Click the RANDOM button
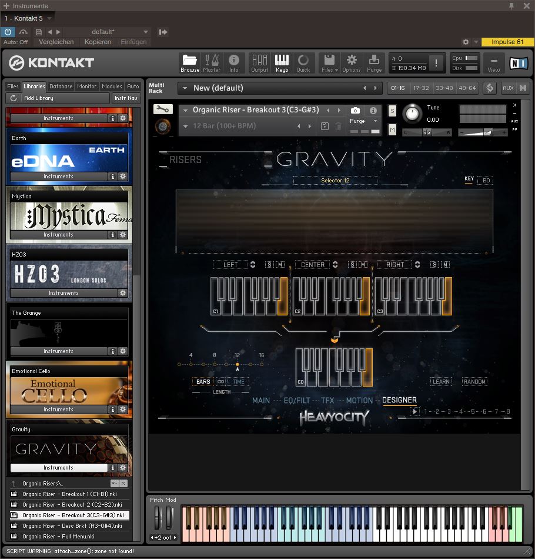The image size is (535, 559). pyautogui.click(x=474, y=381)
